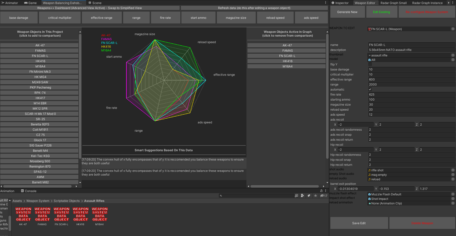This screenshot has width=456, height=236.
Task: Click the scroll-up arrow of the weapon list
Action: [x=80, y=32]
